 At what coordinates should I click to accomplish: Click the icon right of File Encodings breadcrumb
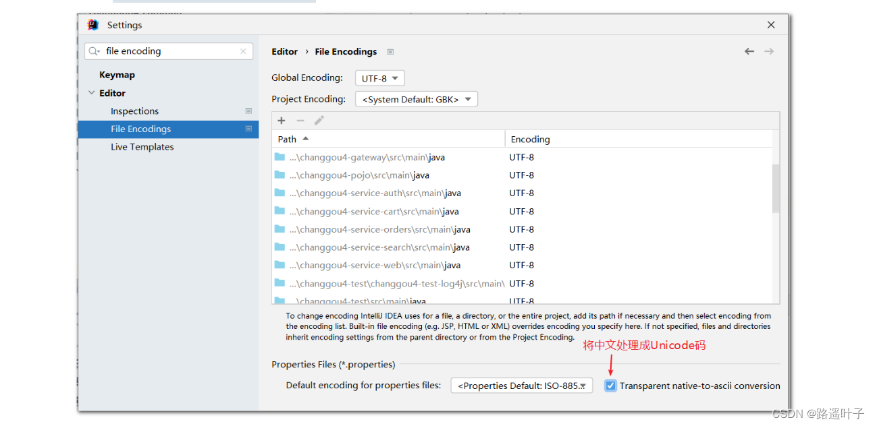390,51
